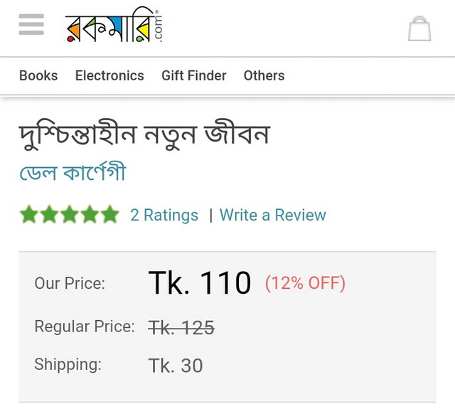
Task: Go to Gift Finder
Action: pos(193,75)
